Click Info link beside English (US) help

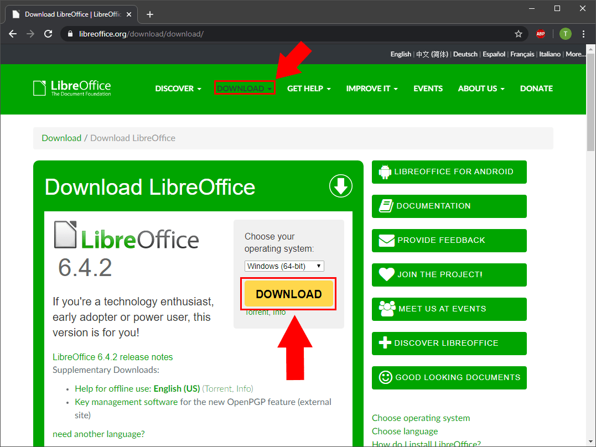point(243,388)
